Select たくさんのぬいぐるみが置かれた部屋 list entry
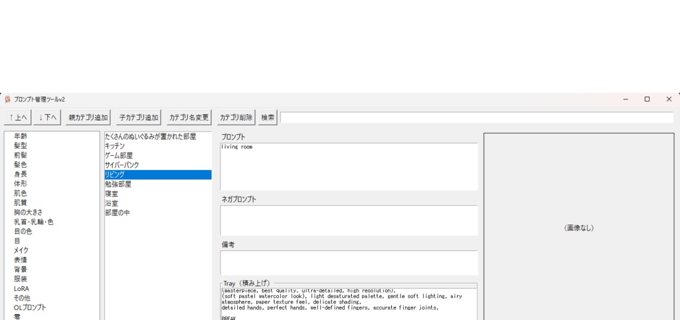Screen dimensions: 680x320 158,137
